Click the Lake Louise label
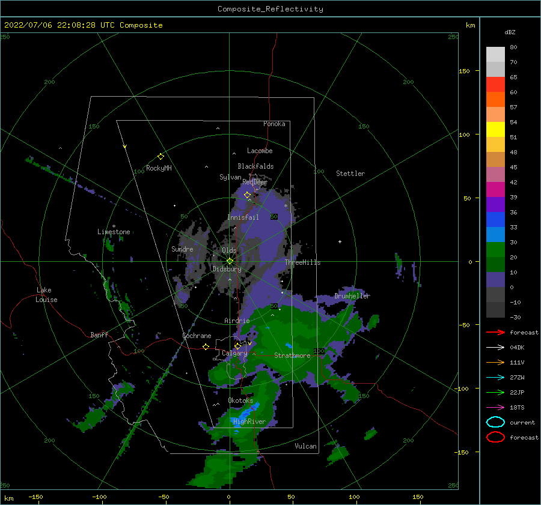Image resolution: width=541 pixels, height=505 pixels. [46, 295]
